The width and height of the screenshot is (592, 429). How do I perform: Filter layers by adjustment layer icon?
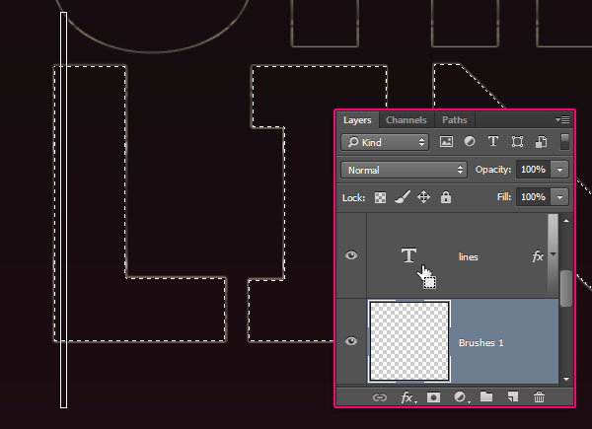coord(470,142)
